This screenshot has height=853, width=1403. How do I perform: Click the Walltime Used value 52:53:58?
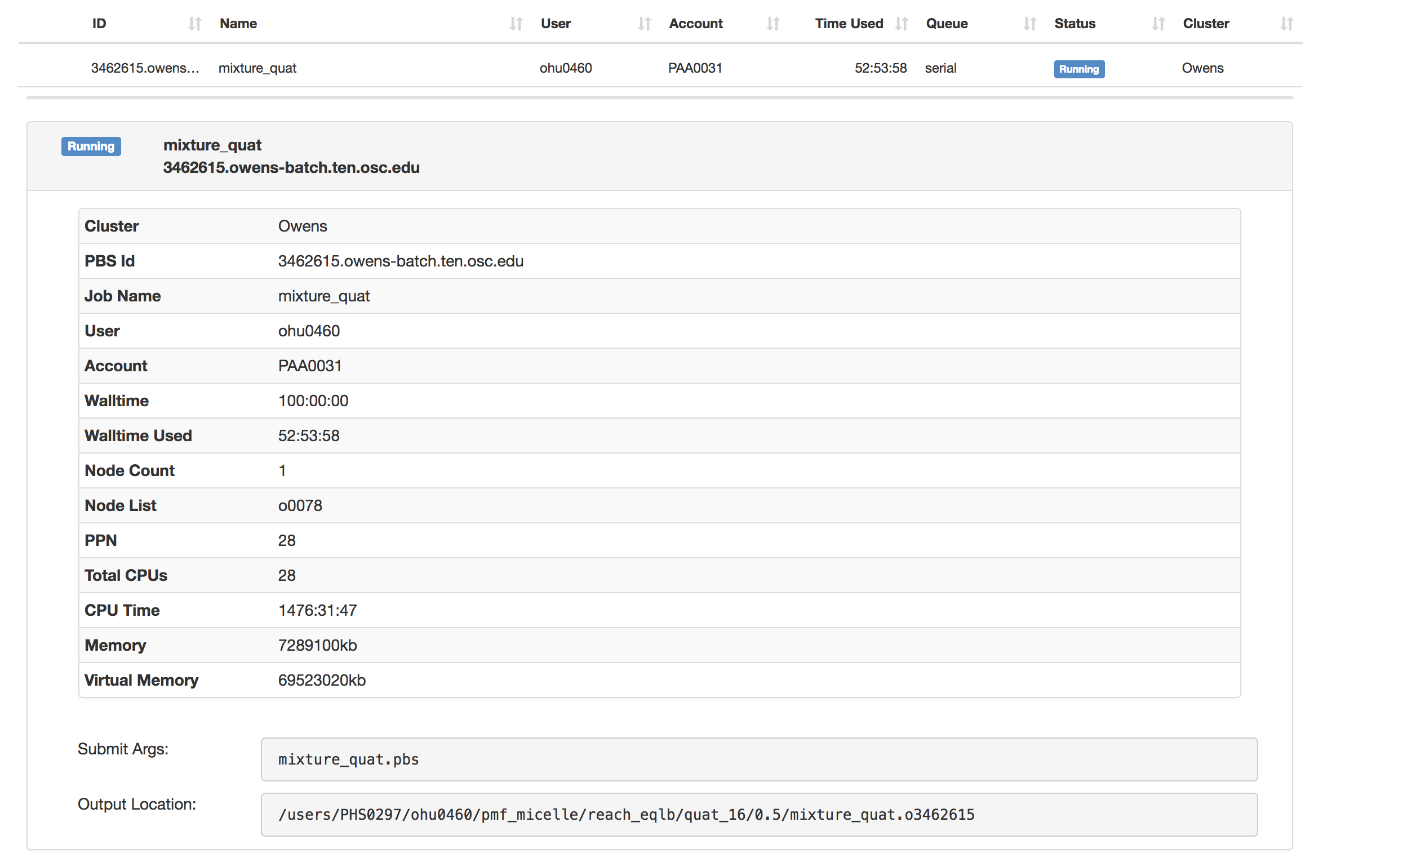[x=309, y=436]
